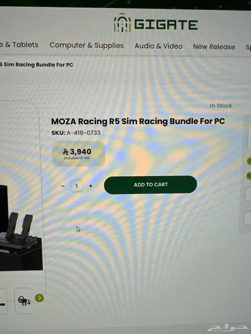Click the ADD TO CART button
This screenshot has height=334, width=251.
(151, 185)
